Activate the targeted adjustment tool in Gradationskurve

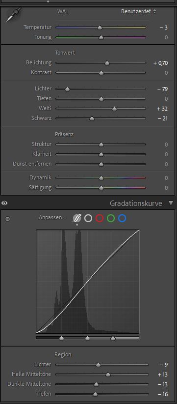point(8,219)
